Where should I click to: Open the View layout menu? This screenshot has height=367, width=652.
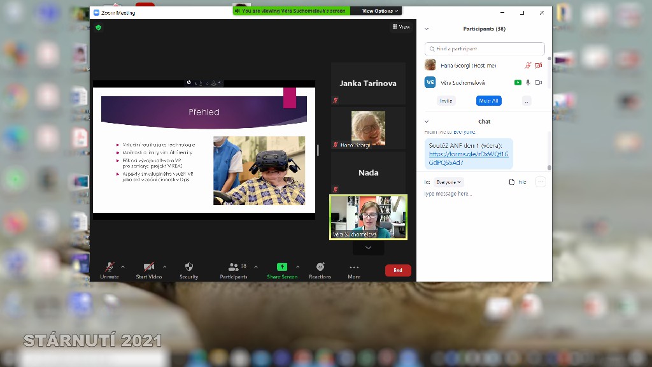pyautogui.click(x=401, y=27)
